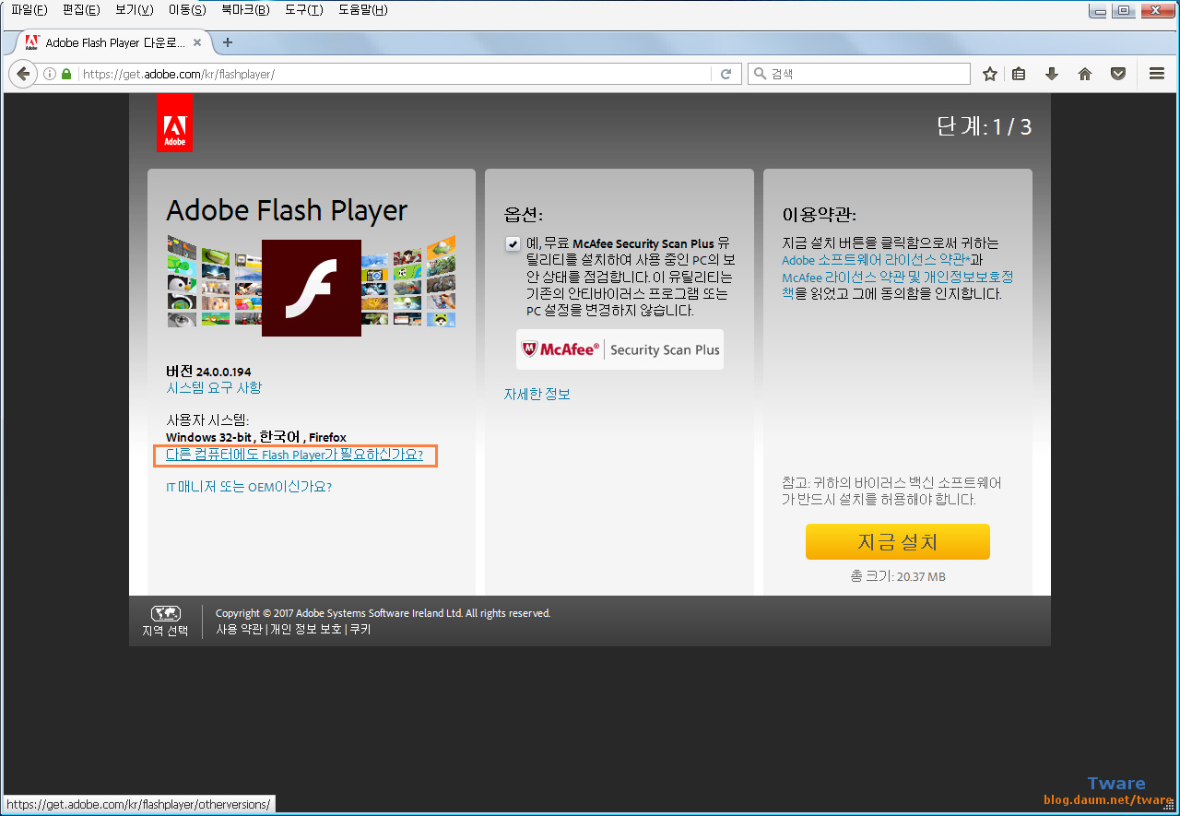Click the Flash Player logo image
The image size is (1180, 816).
312,287
